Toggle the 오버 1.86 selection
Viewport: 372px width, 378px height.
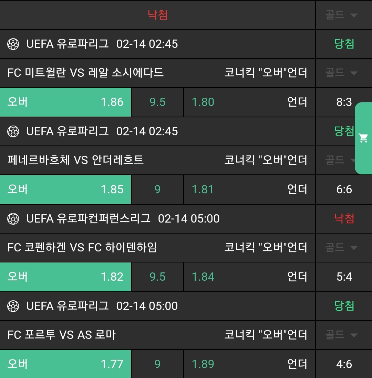pos(65,102)
